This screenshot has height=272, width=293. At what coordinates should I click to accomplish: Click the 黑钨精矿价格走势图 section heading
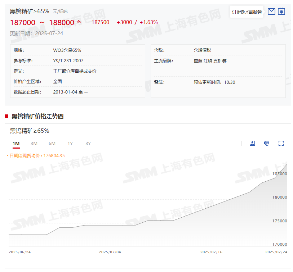pos(37,116)
